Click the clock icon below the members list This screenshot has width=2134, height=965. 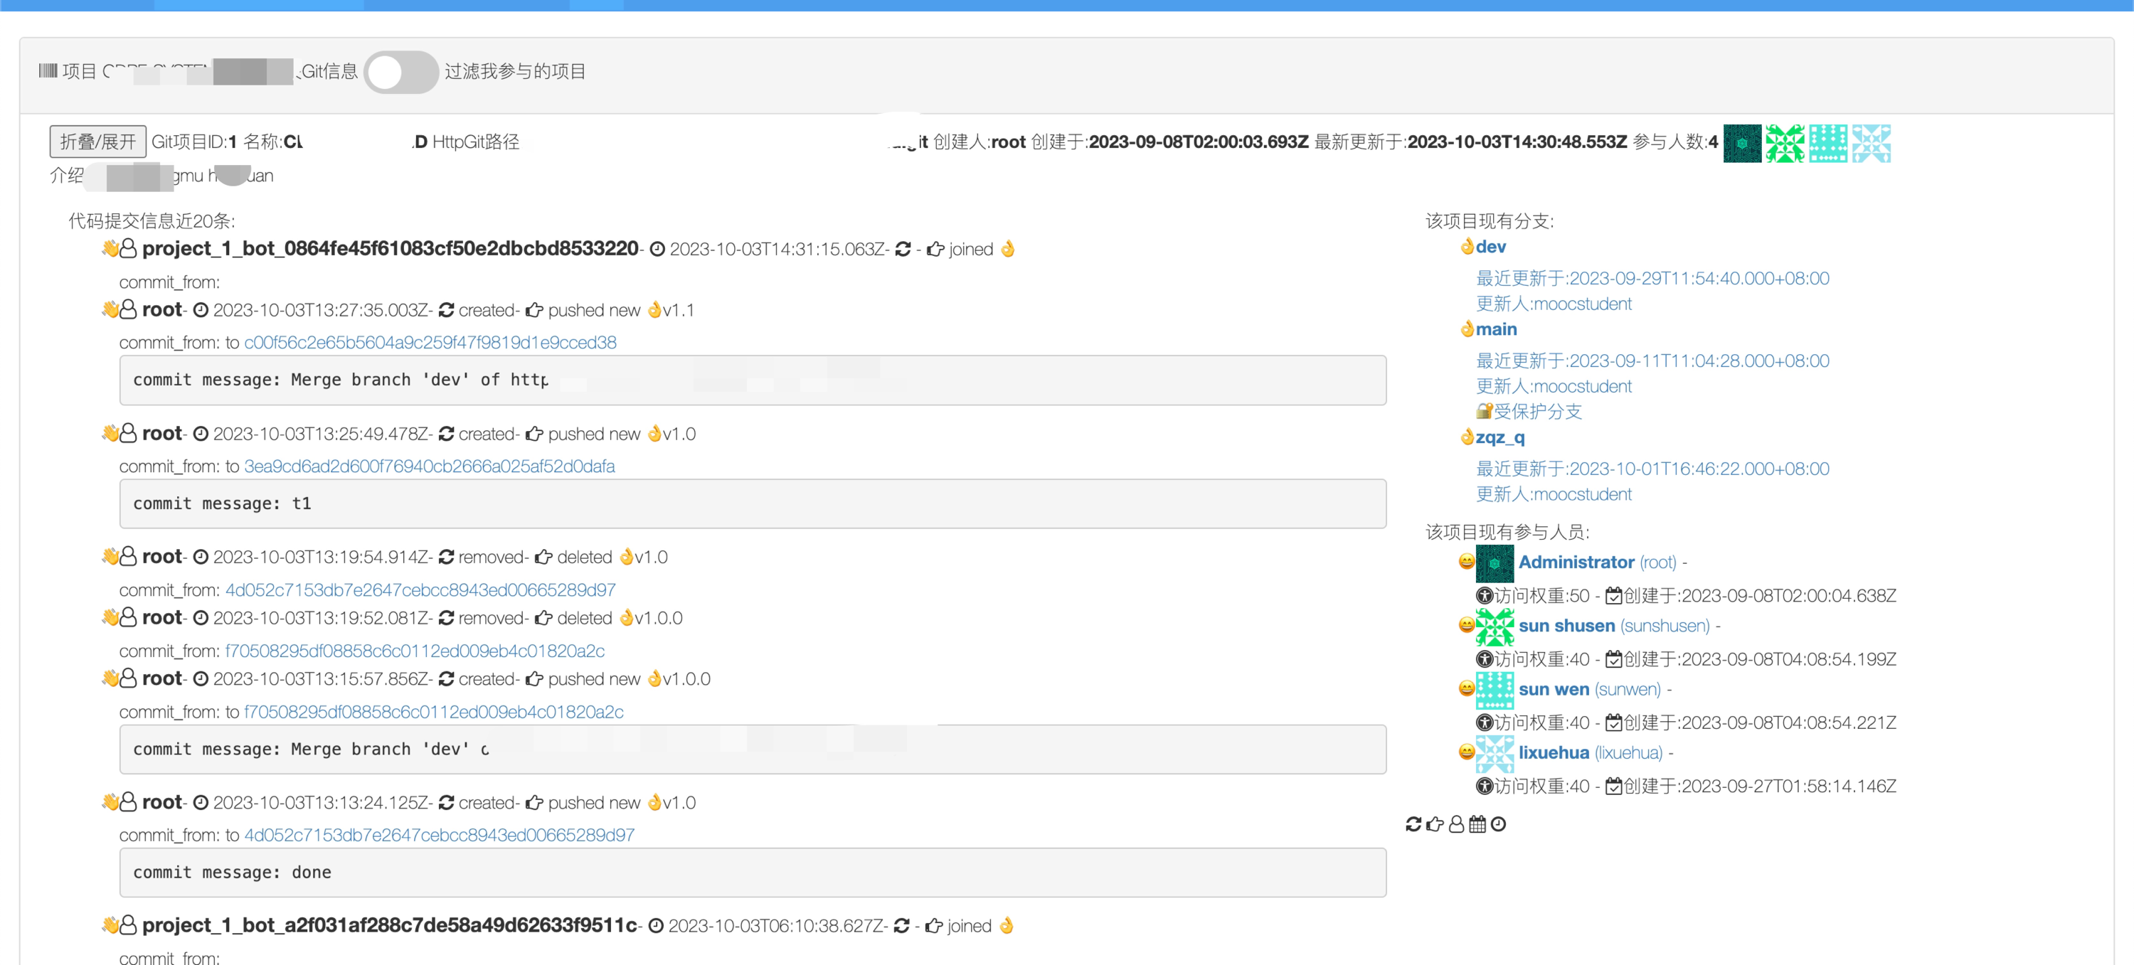click(1499, 824)
